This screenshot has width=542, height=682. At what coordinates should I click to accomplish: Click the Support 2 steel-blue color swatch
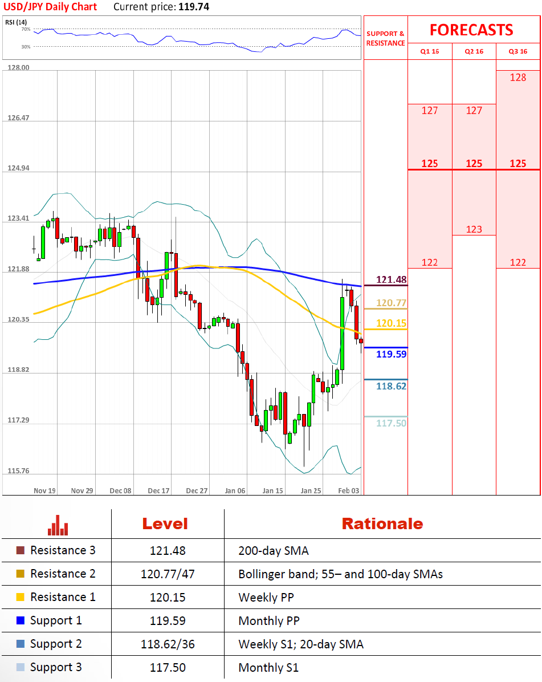pos(21,644)
